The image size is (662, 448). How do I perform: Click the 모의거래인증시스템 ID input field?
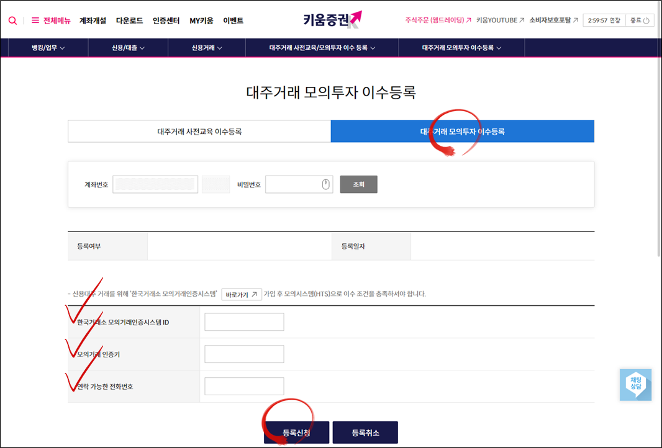coord(244,322)
